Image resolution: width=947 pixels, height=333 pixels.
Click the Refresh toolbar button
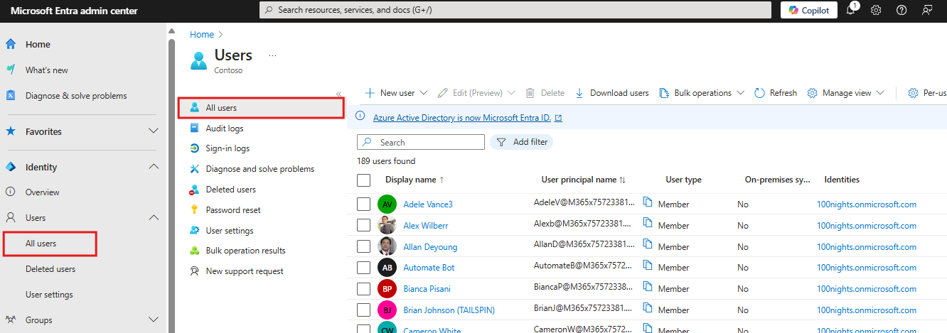pos(776,93)
